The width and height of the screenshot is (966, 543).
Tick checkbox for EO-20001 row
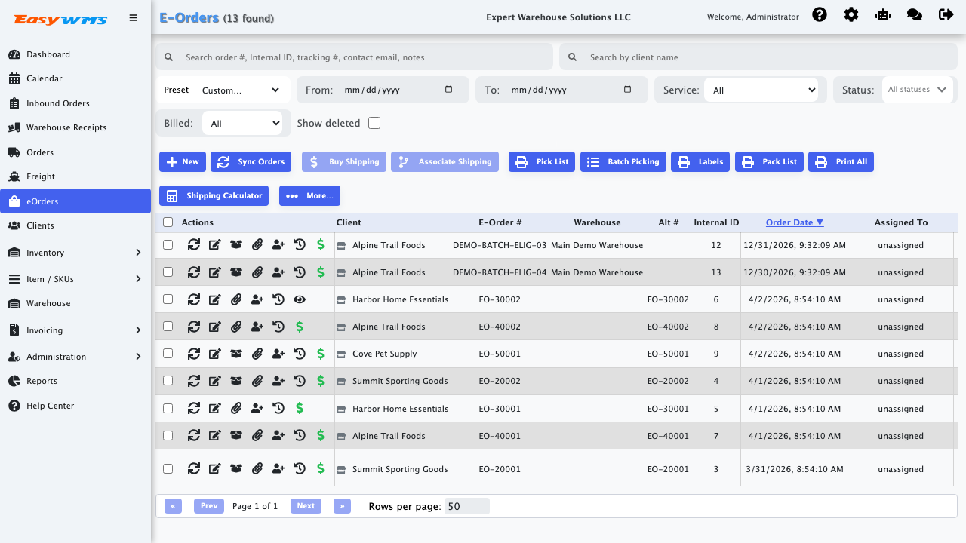[168, 468]
